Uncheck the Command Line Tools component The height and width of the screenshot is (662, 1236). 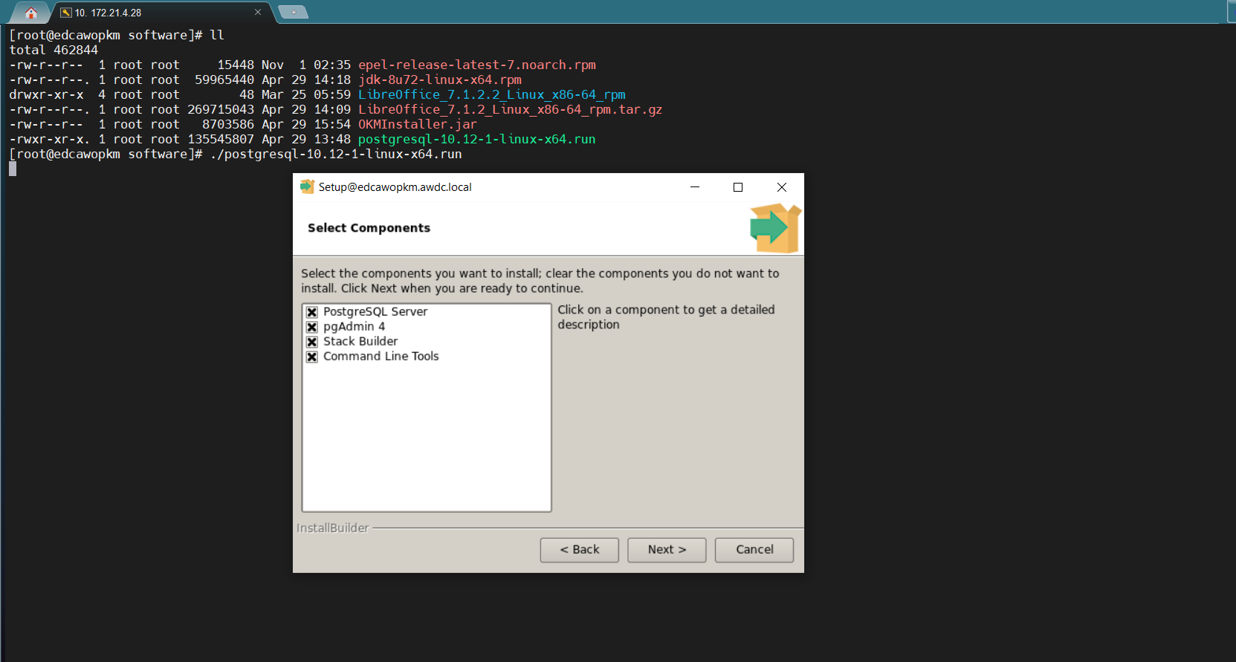(312, 357)
